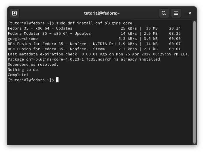Click the 'Nonfree - Steam' repository line
204x153 pixels.
94,49
